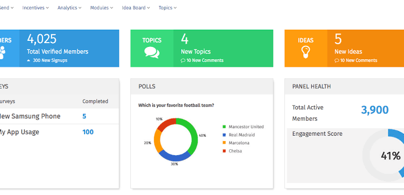
Task: Open New Topics link in green card
Action: coord(196,52)
